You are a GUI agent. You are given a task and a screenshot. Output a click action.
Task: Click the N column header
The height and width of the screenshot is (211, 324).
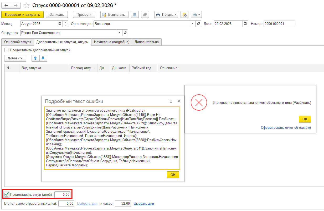12,68
